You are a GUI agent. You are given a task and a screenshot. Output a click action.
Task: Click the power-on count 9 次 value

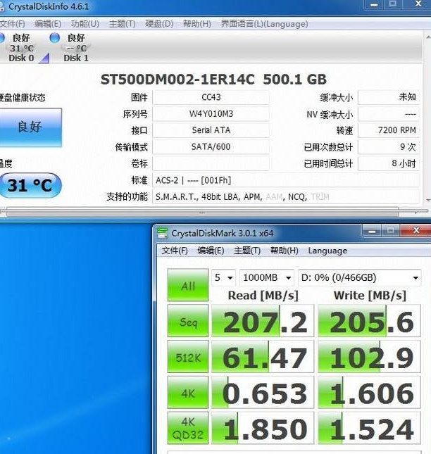tap(389, 147)
